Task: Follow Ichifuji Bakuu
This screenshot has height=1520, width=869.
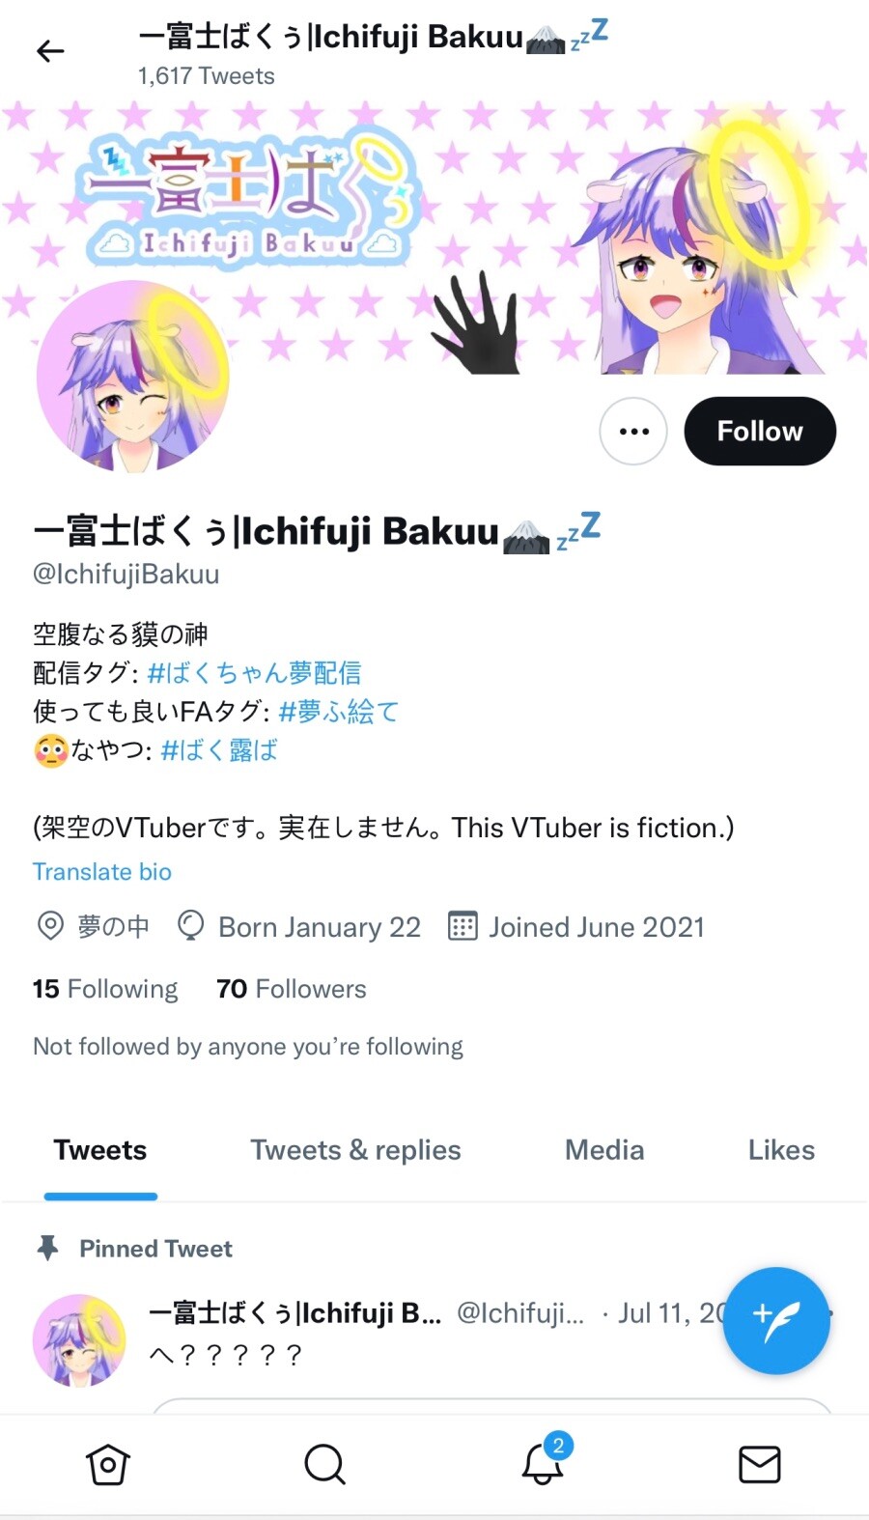Action: [760, 431]
